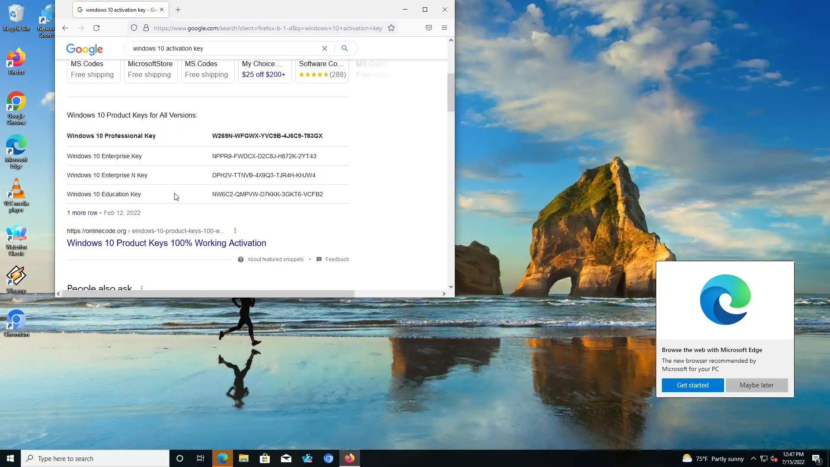
Task: Click the back navigation arrow
Action: pos(65,28)
